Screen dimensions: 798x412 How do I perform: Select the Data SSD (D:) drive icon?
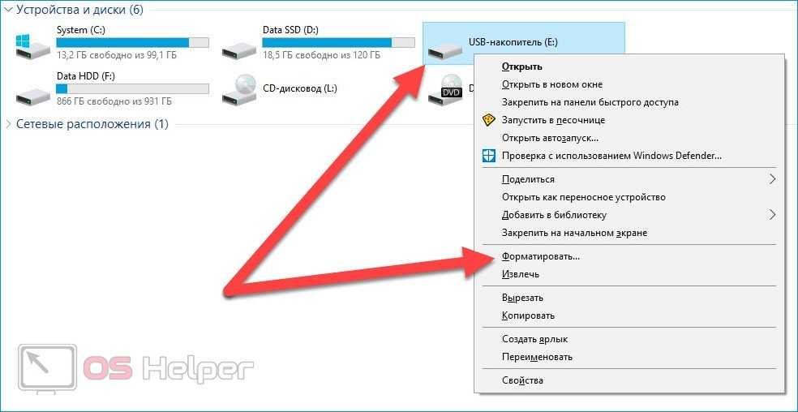(x=239, y=49)
